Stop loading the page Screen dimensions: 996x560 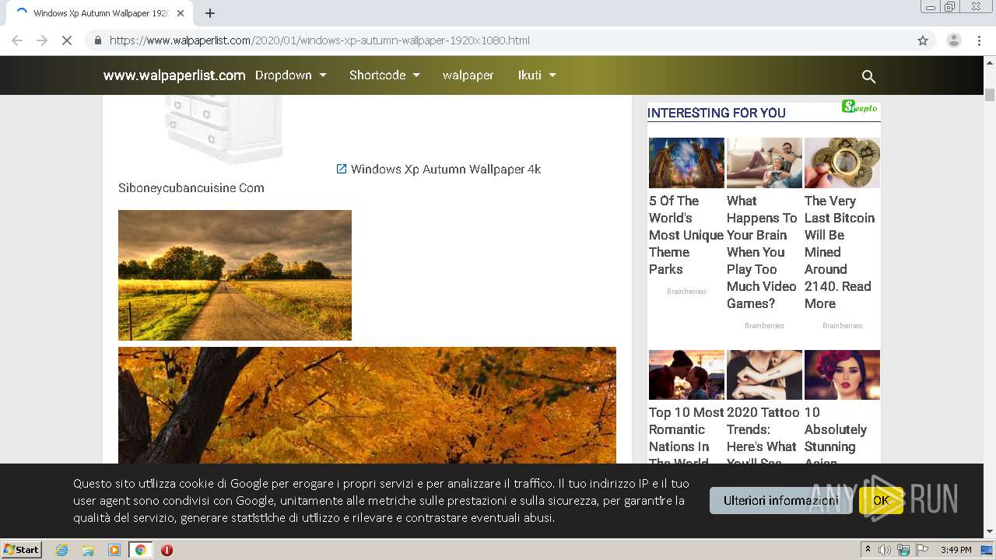point(67,40)
